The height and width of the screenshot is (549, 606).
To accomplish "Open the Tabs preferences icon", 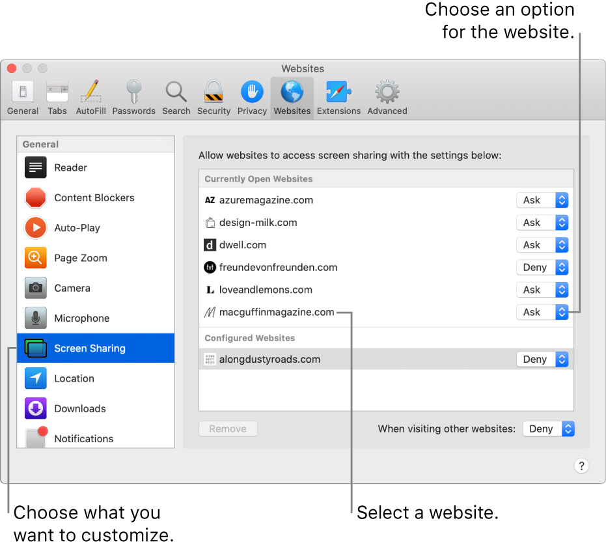I will point(57,92).
